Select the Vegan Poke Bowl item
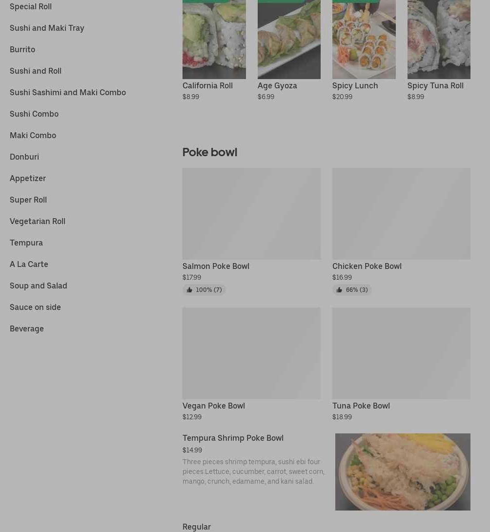Image resolution: width=490 pixels, height=532 pixels. coord(251,365)
